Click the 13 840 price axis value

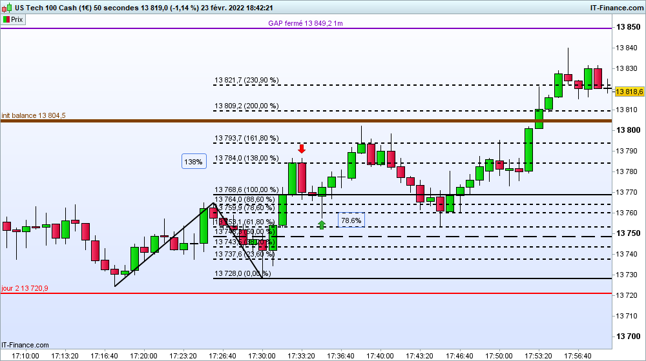(626, 48)
